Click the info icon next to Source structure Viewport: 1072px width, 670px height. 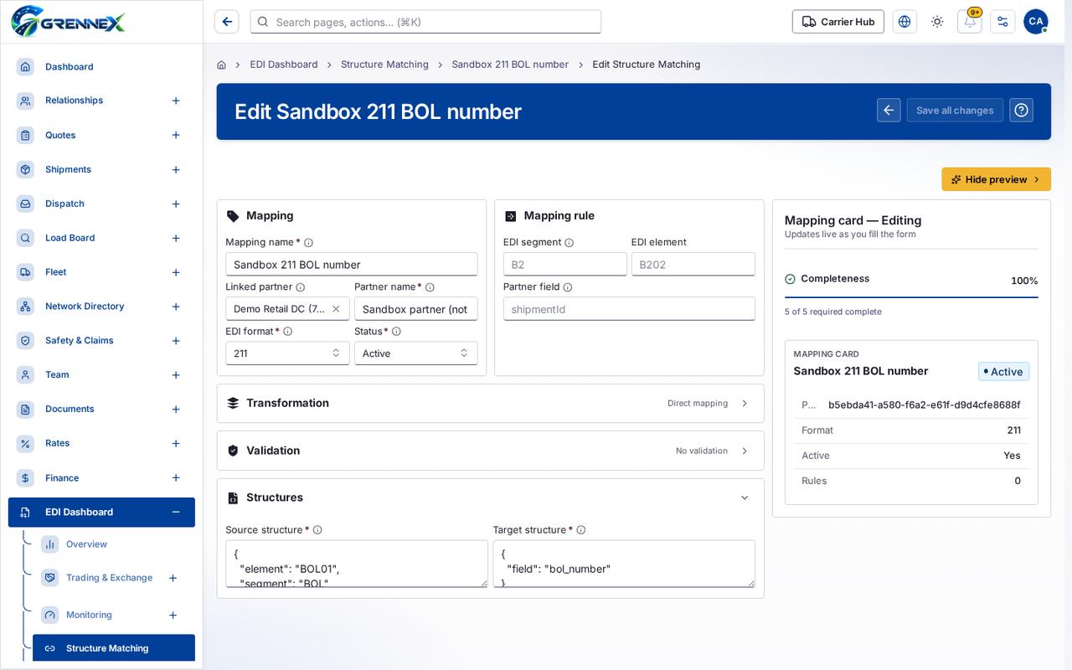(317, 530)
